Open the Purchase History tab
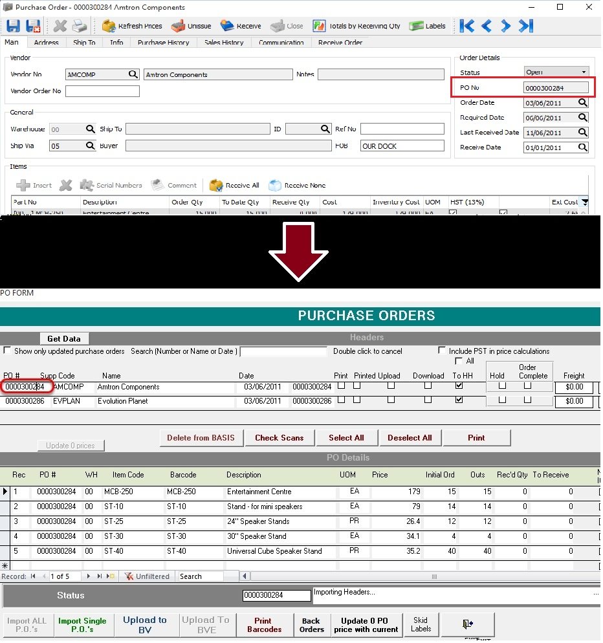 163,43
